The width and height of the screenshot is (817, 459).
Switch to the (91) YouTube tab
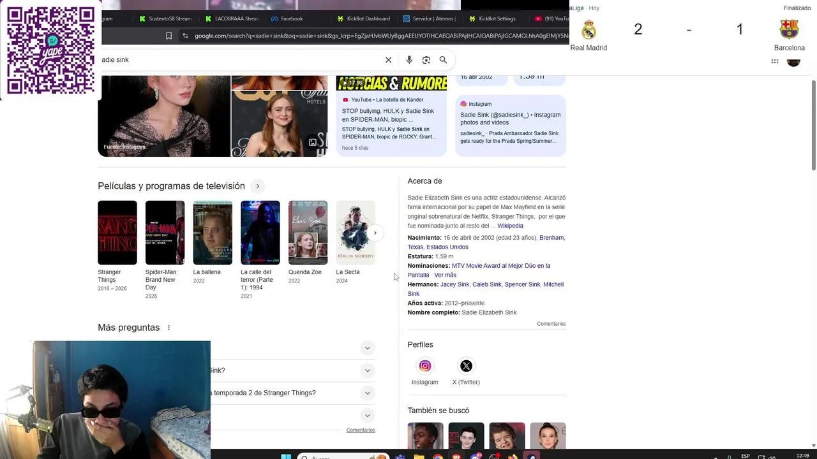coord(551,19)
